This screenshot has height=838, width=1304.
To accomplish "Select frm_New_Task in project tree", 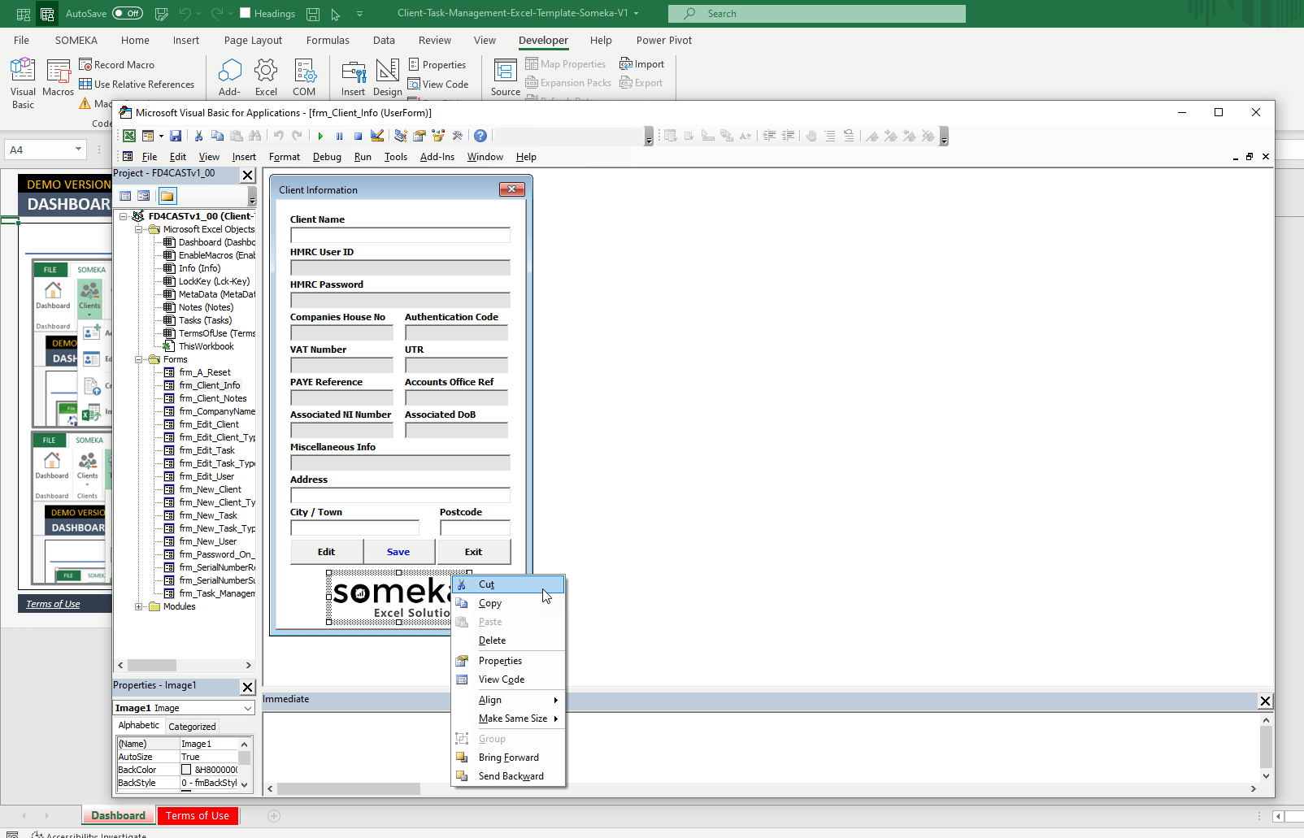I will pyautogui.click(x=208, y=515).
